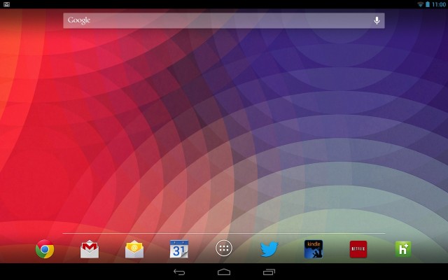Open the Recent apps overview button

269,272
